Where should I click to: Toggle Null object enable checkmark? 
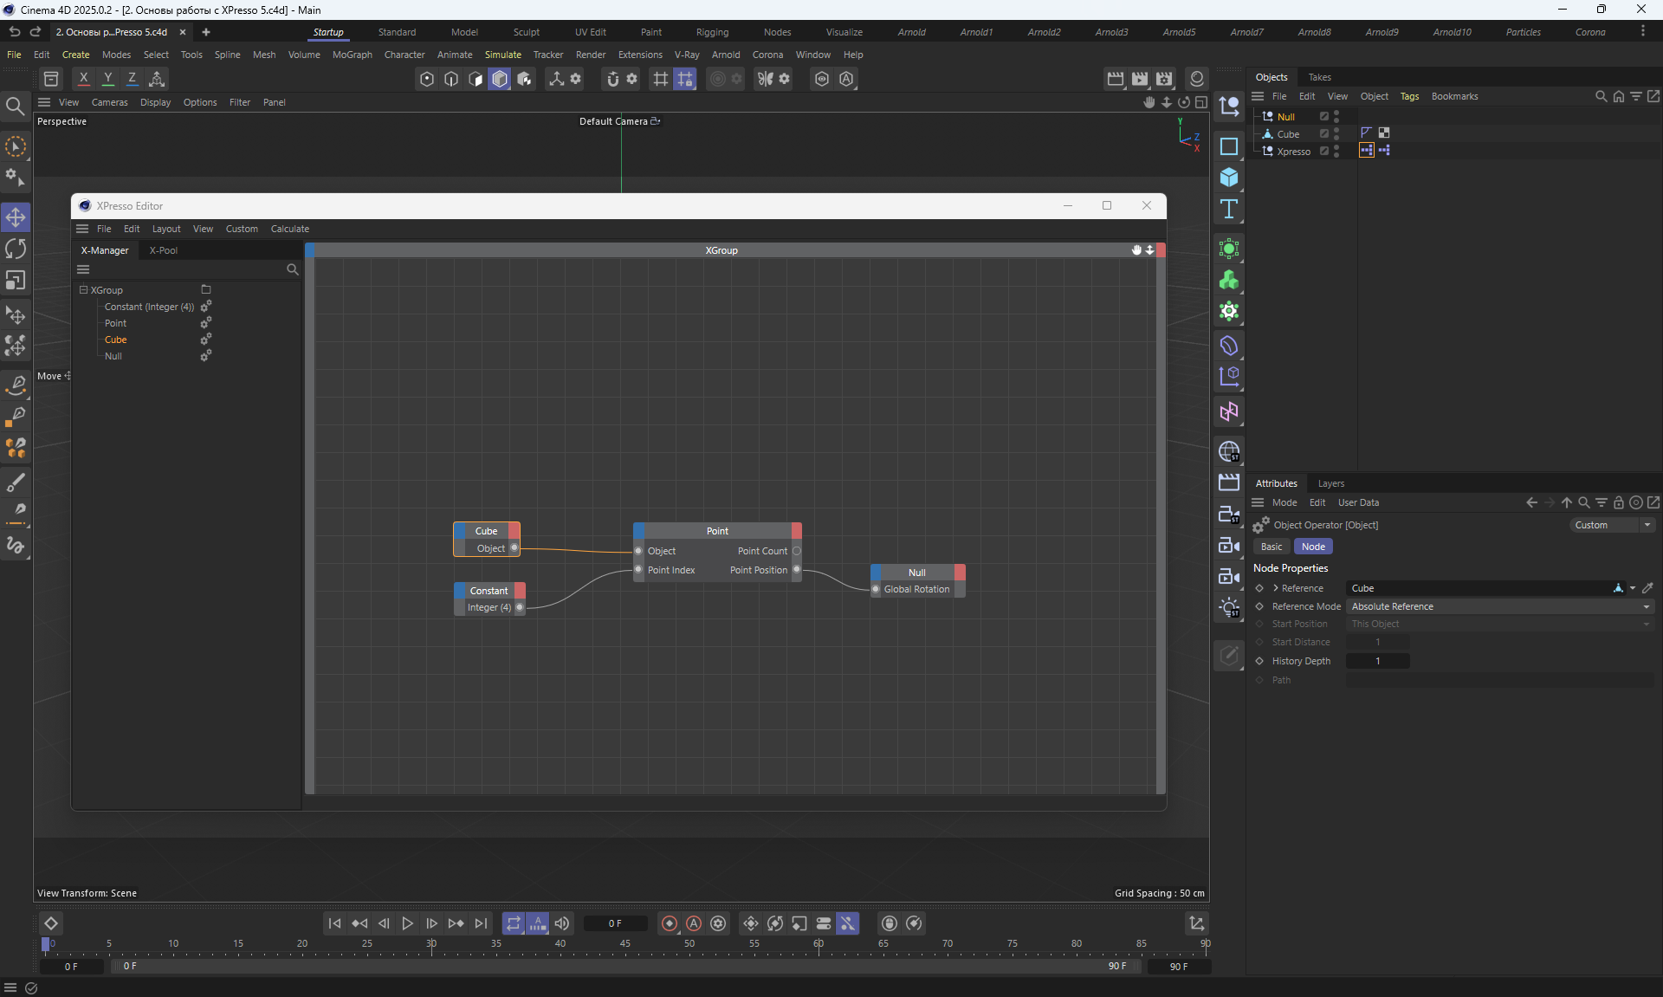pyautogui.click(x=1323, y=116)
